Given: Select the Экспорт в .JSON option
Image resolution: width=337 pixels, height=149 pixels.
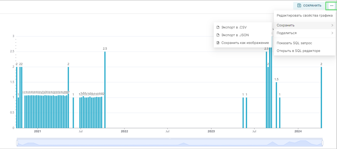Looking at the screenshot, I should [235, 35].
